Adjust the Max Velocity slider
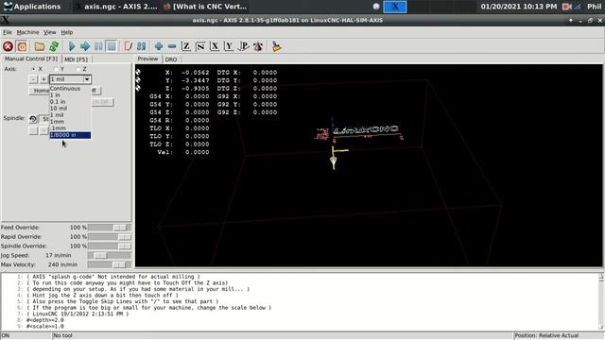The width and height of the screenshot is (605, 340). click(x=110, y=264)
